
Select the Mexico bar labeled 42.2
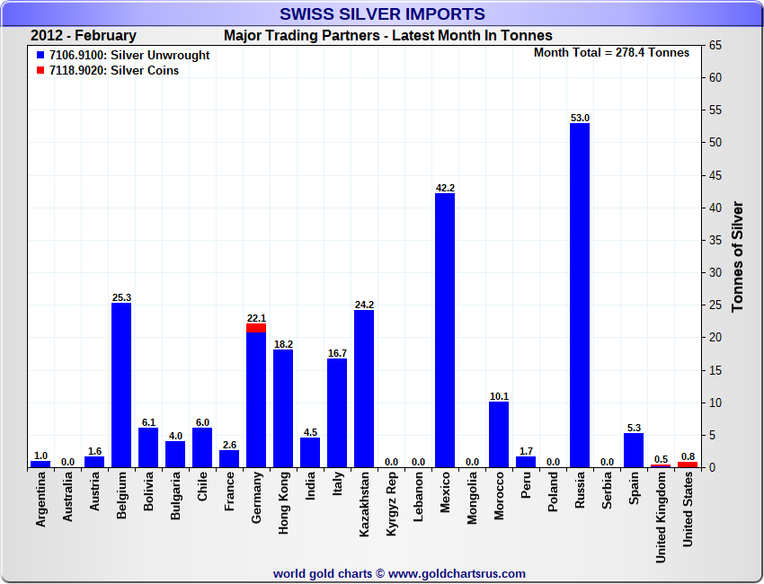[x=445, y=332]
